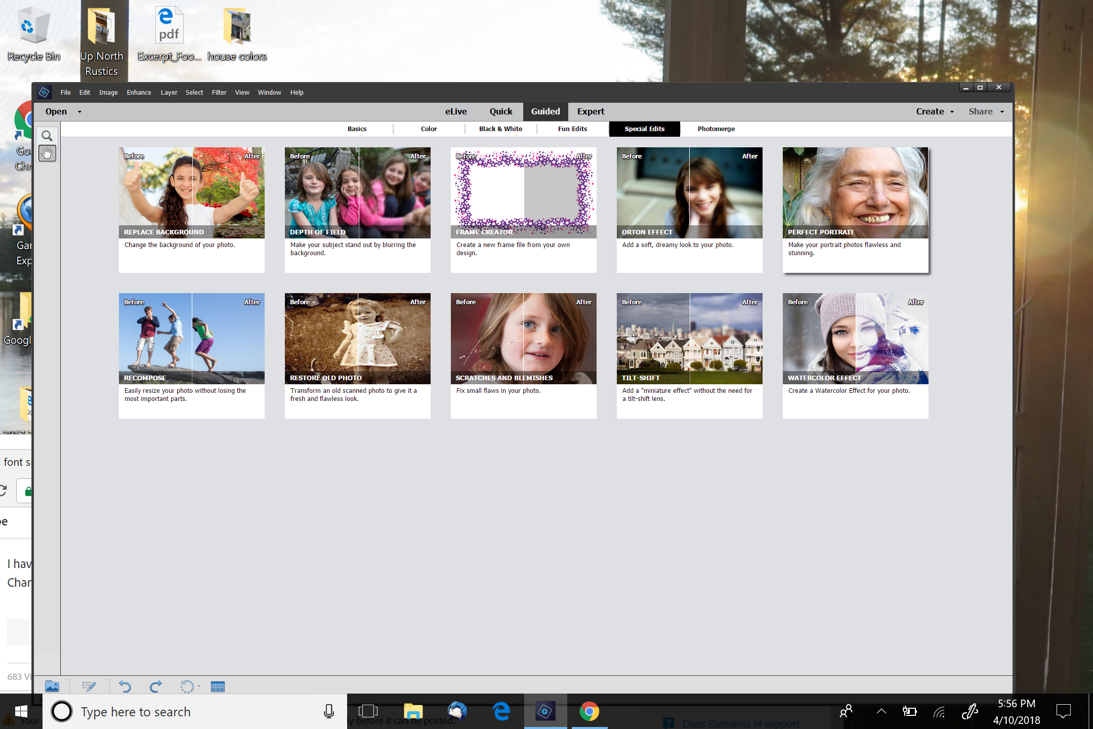Image resolution: width=1093 pixels, height=729 pixels.
Task: Click the taskbar search input field
Action: [195, 711]
